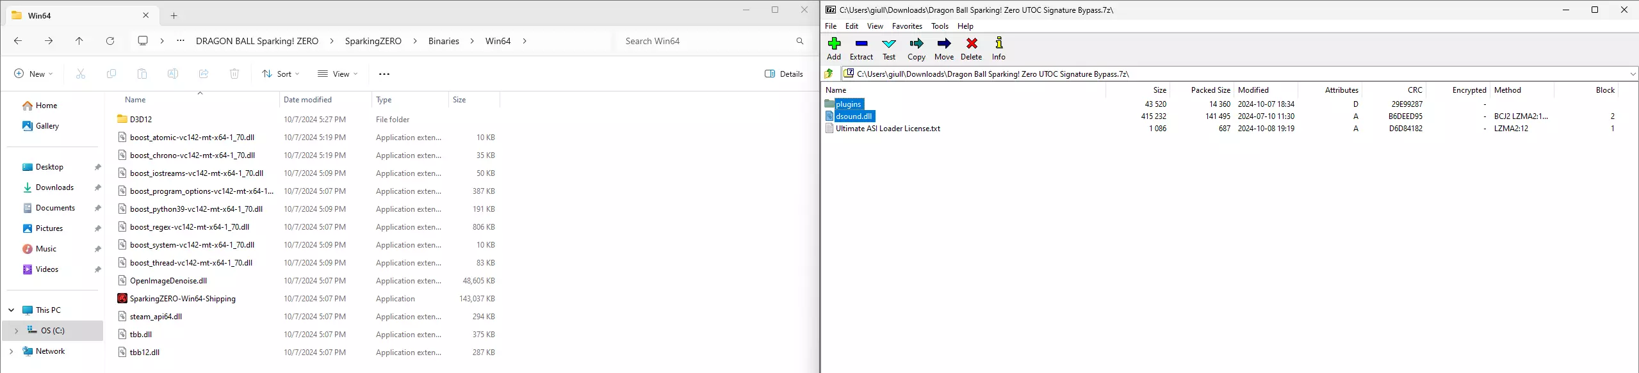The image size is (1639, 373).
Task: Click the Delete trash icon in Explorer
Action: 234,74
